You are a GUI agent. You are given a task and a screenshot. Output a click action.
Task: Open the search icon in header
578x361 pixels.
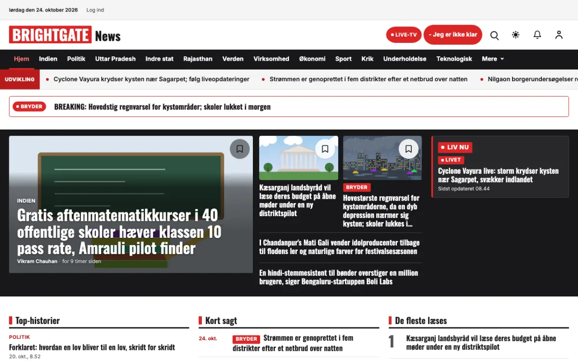click(494, 35)
